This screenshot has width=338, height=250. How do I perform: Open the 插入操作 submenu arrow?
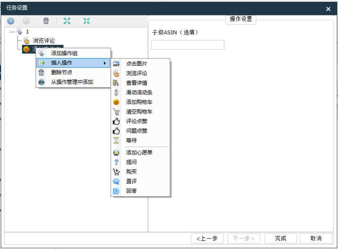(x=105, y=63)
